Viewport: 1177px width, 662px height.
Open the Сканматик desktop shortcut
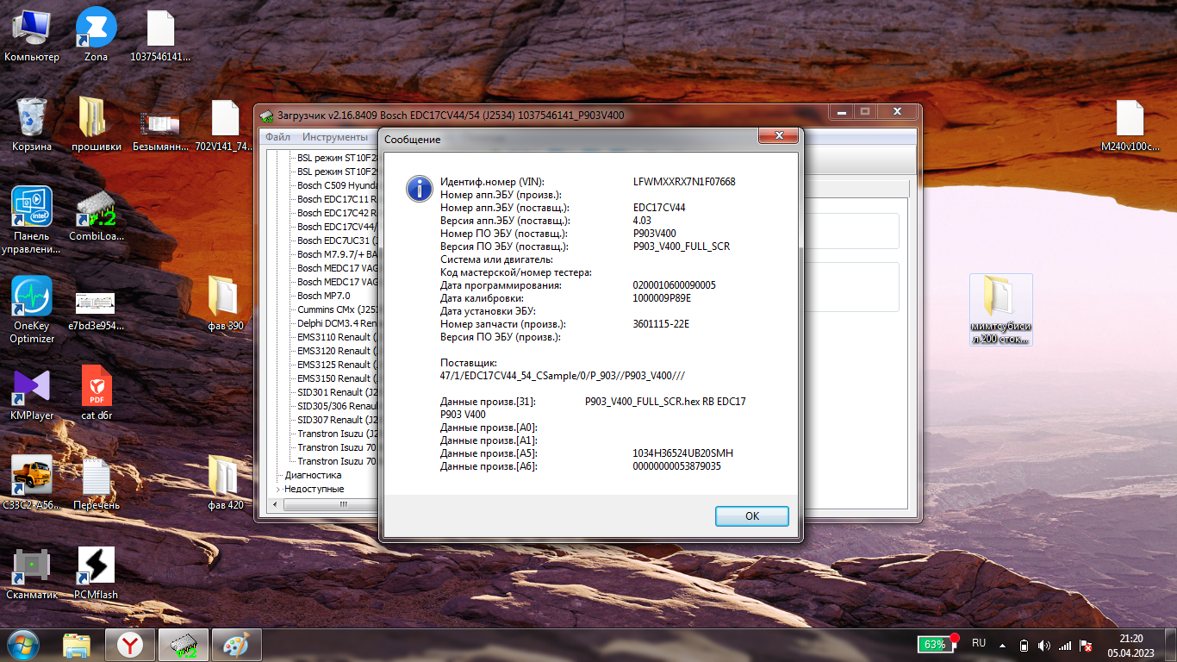click(33, 572)
